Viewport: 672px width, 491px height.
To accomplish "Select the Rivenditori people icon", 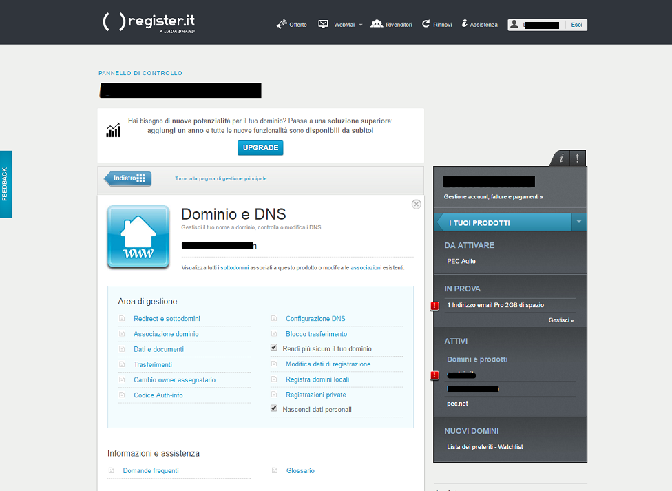I will point(376,23).
